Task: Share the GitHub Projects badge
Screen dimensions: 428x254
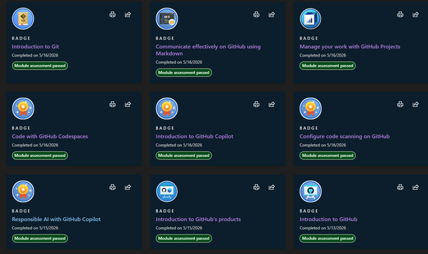Action: click(x=415, y=14)
